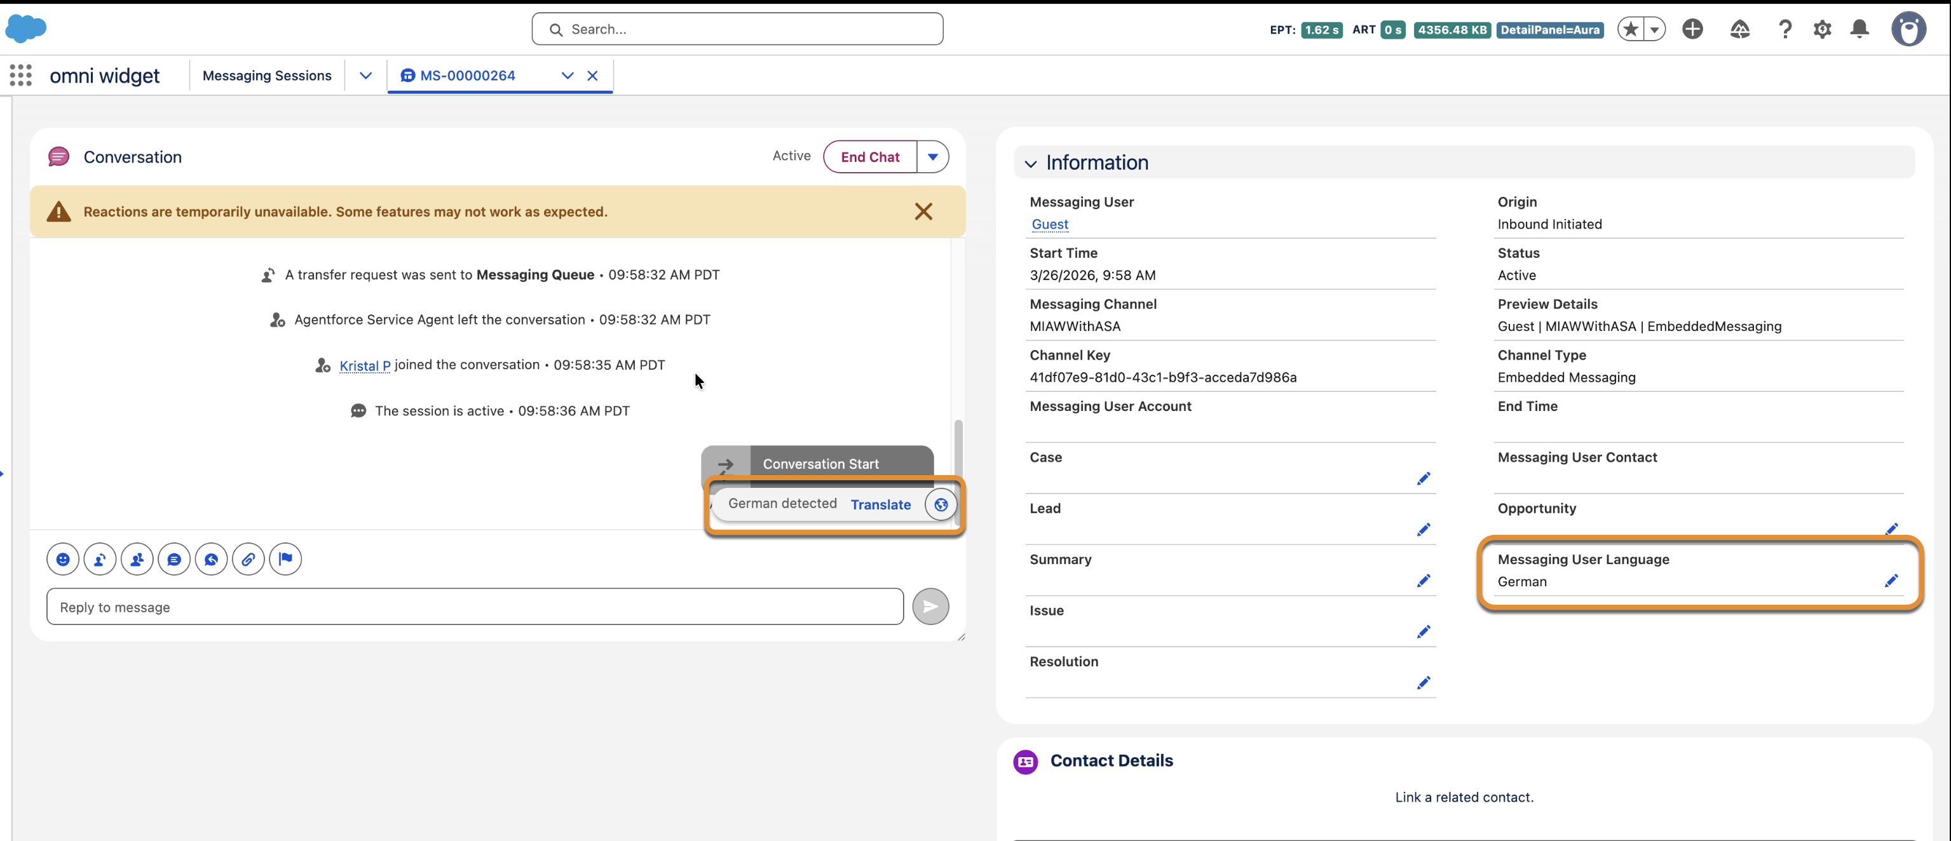Screen dimensions: 1951x841
Task: Open the help question mark icon
Action: [1785, 29]
